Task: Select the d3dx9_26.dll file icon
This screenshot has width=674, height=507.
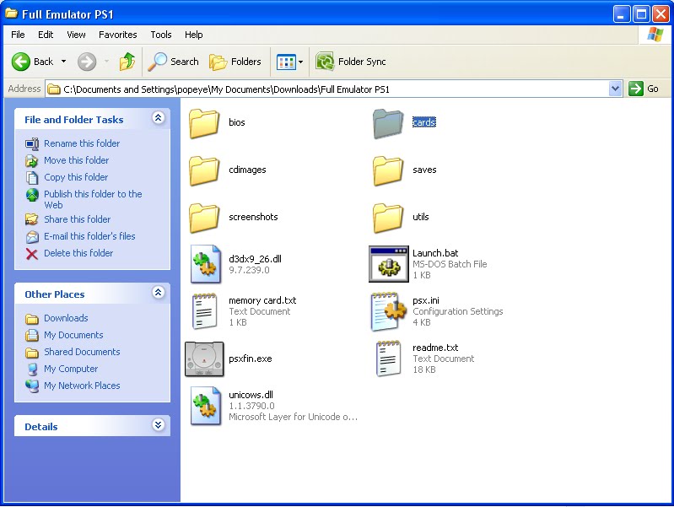Action: (x=206, y=264)
